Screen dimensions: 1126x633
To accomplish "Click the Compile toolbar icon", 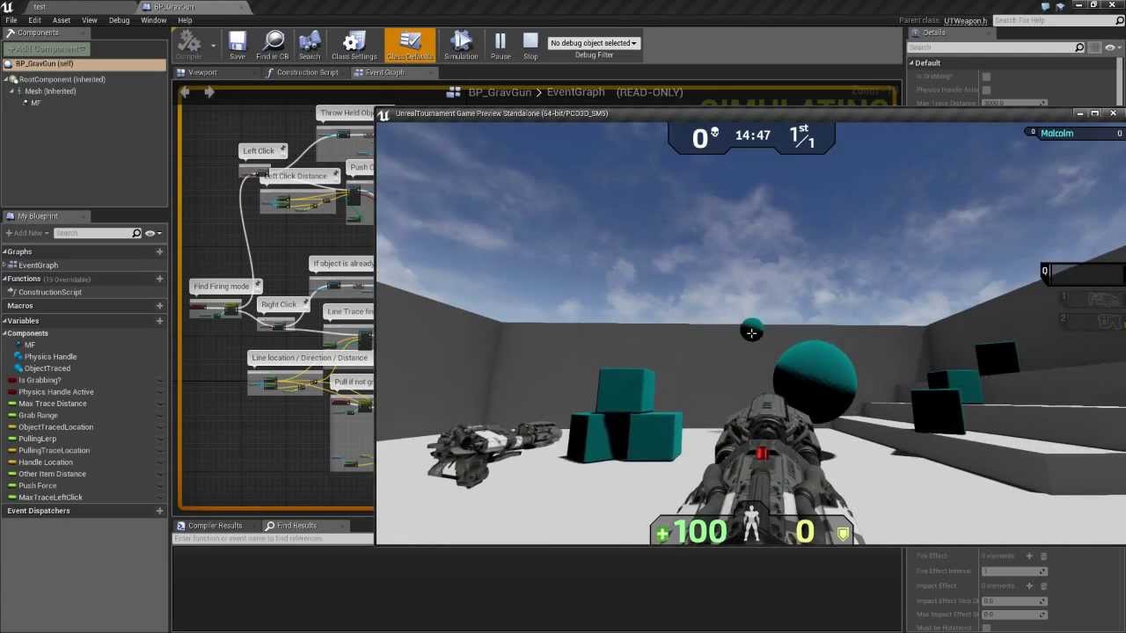I will (x=188, y=46).
